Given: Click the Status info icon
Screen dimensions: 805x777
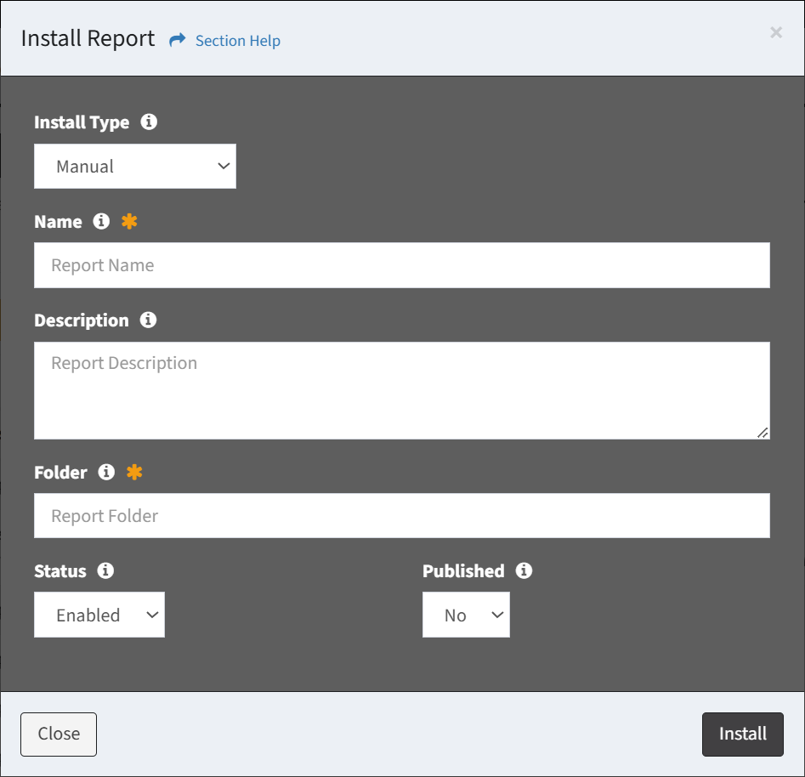Looking at the screenshot, I should point(105,570).
